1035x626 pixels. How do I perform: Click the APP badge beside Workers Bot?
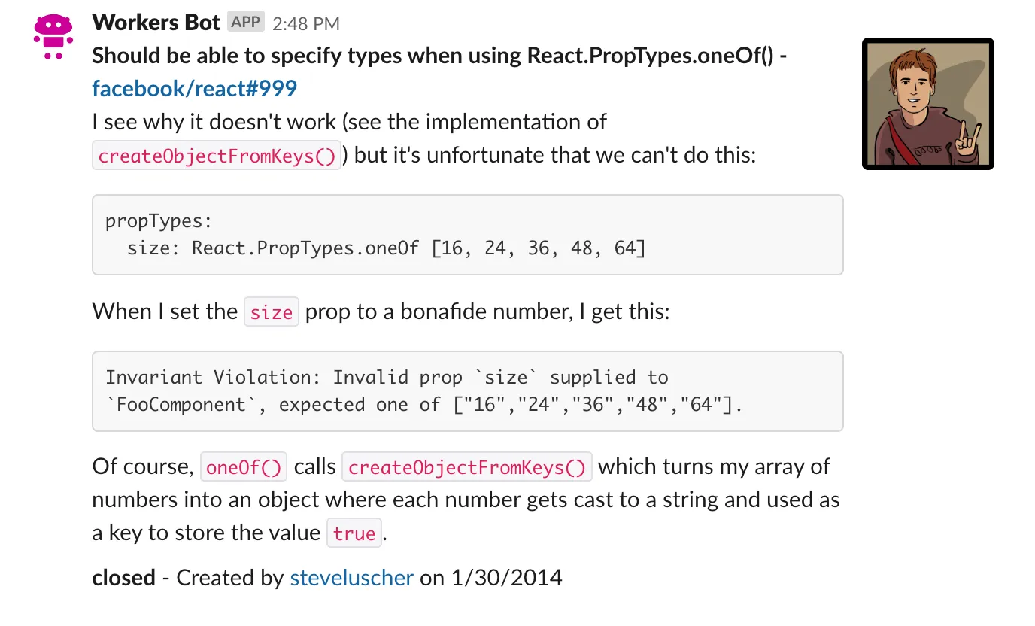pos(245,22)
